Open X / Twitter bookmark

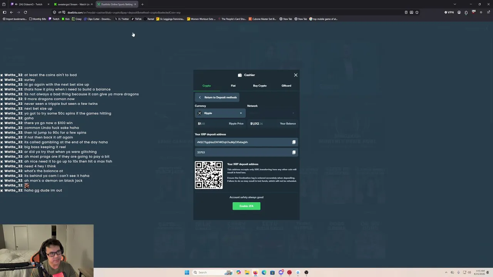(122, 19)
